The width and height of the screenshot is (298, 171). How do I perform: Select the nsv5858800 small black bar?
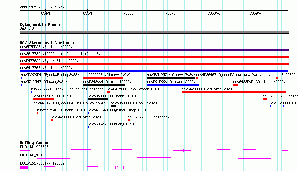tap(113, 106)
